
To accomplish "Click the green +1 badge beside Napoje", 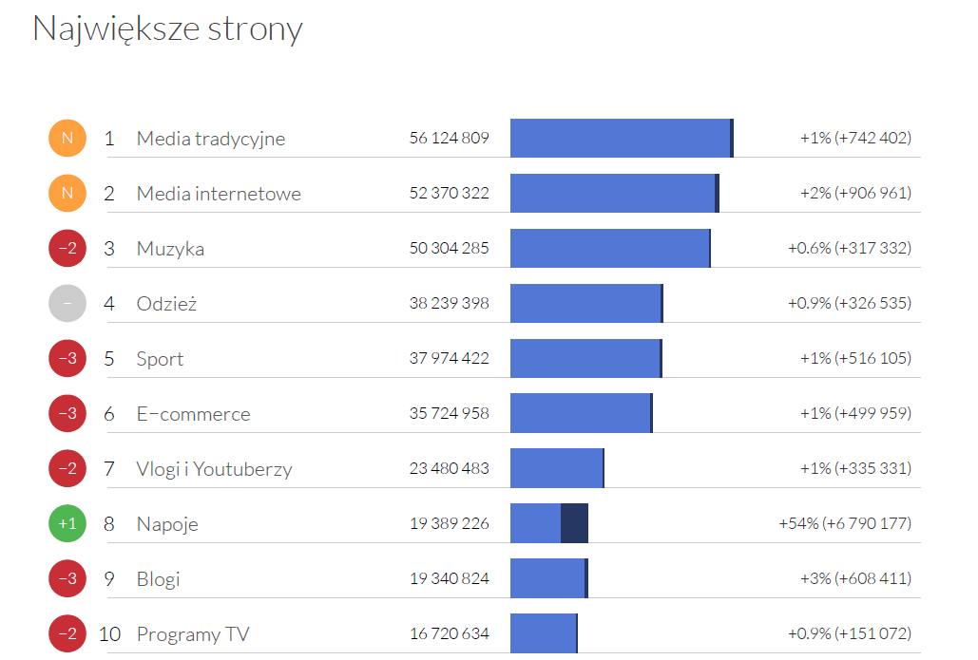I will tap(67, 524).
